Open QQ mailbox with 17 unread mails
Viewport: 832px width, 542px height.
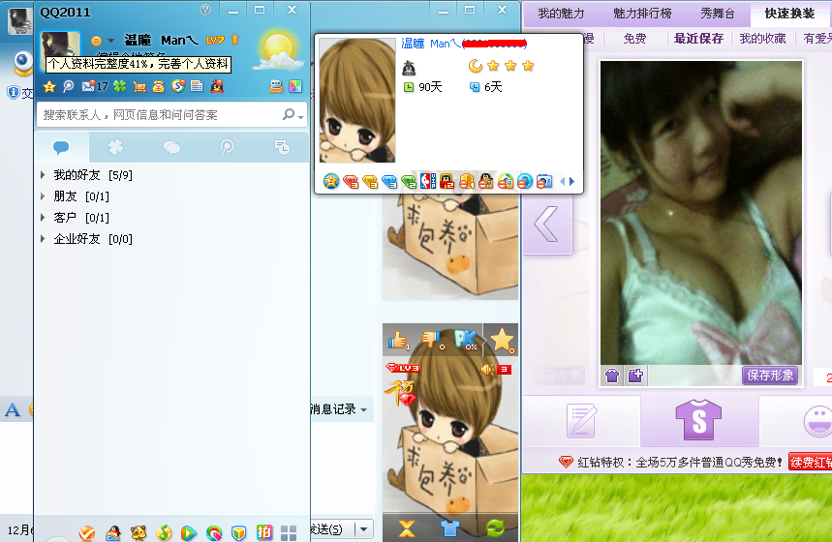95,86
